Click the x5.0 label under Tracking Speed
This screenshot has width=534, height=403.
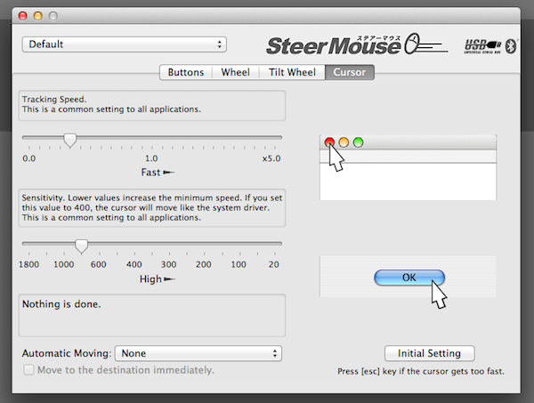click(271, 158)
